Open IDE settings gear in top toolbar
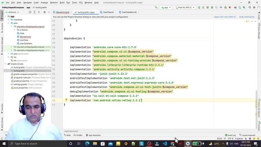The image size is (261, 147). [254, 7]
